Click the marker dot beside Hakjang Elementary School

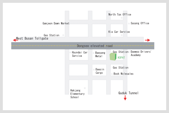pos(84,88)
